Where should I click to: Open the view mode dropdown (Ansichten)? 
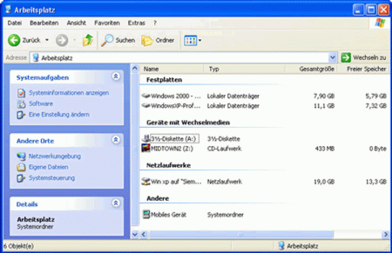click(x=193, y=40)
